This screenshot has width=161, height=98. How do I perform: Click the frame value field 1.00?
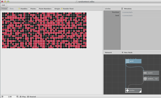pyautogui.click(x=10, y=97)
